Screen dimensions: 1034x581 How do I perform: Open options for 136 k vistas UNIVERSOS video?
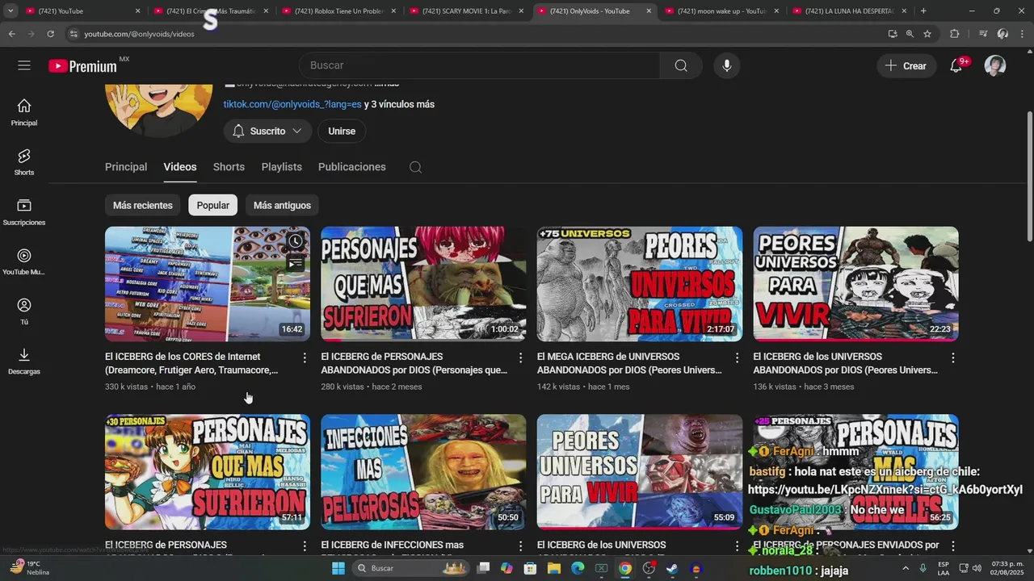[953, 357]
